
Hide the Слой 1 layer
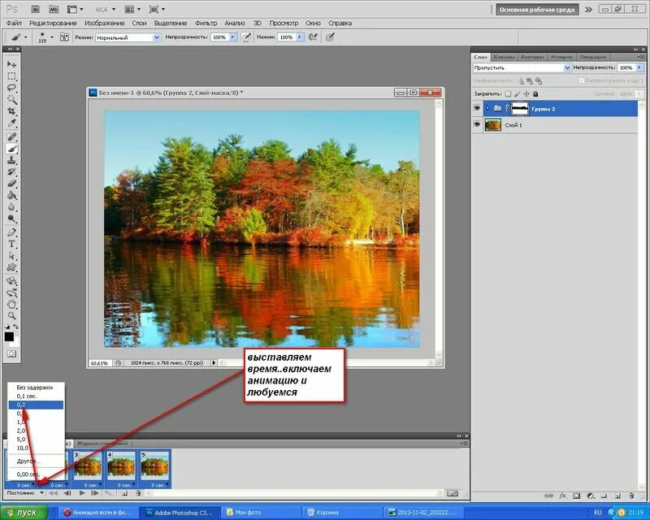477,124
